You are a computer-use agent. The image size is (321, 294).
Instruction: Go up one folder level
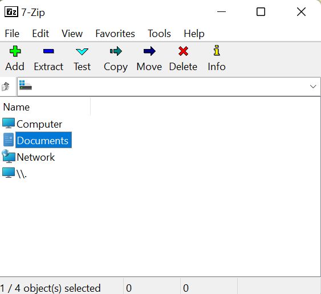pyautogui.click(x=6, y=87)
